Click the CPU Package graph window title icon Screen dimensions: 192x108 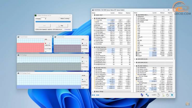[x=18, y=55]
